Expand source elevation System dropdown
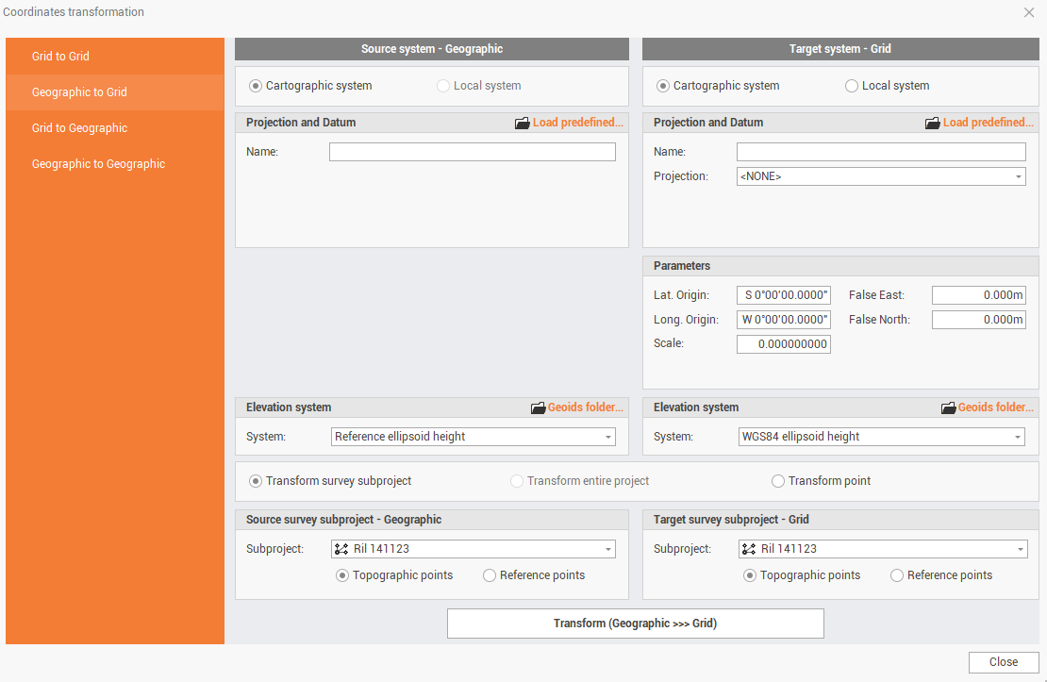The image size is (1047, 682). tap(473, 437)
